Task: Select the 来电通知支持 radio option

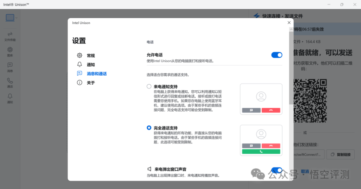Action: click(149, 87)
